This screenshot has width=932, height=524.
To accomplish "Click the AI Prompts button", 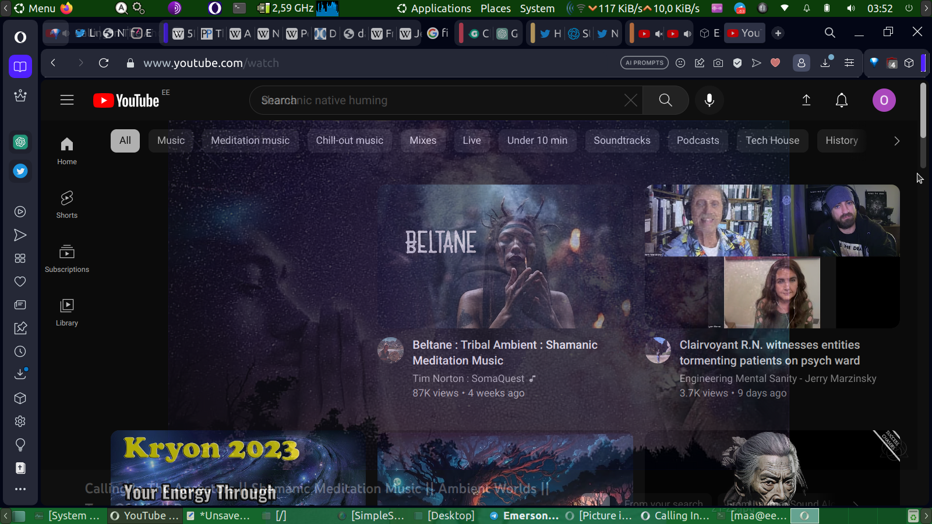I will pos(645,63).
